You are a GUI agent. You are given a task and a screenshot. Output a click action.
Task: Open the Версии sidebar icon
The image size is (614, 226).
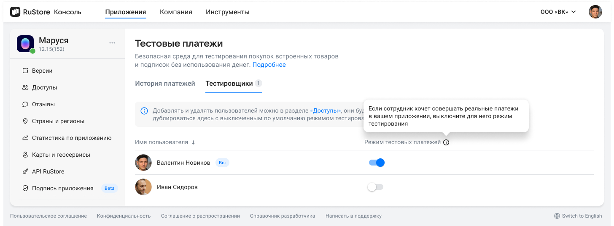pos(25,71)
